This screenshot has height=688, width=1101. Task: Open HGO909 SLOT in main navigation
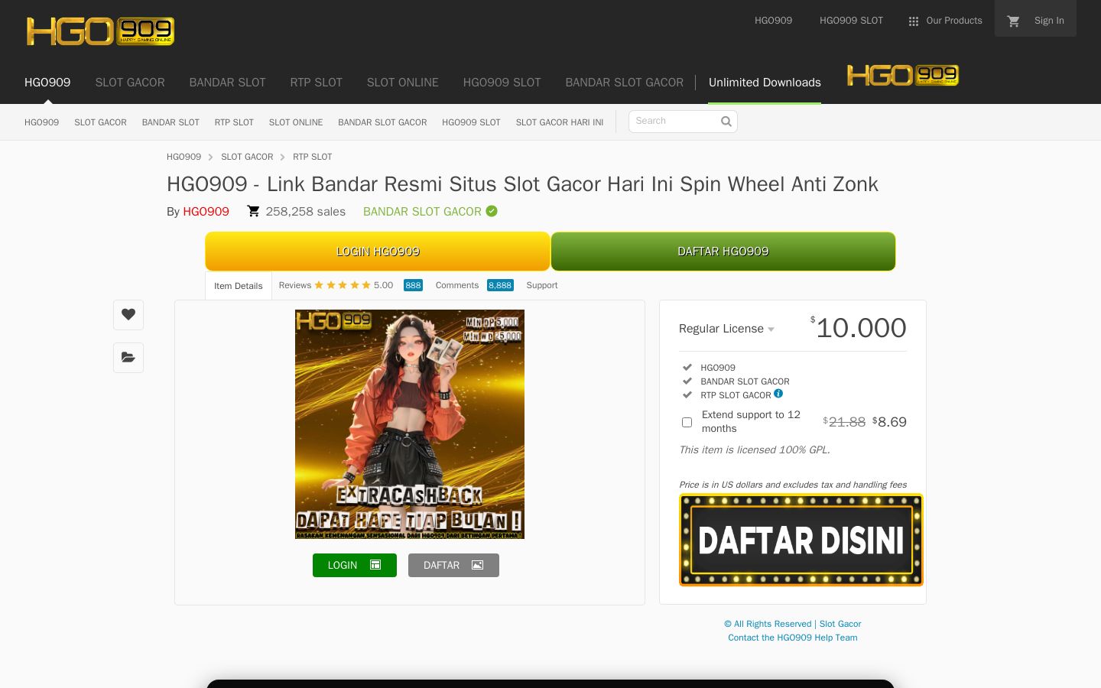(x=502, y=83)
